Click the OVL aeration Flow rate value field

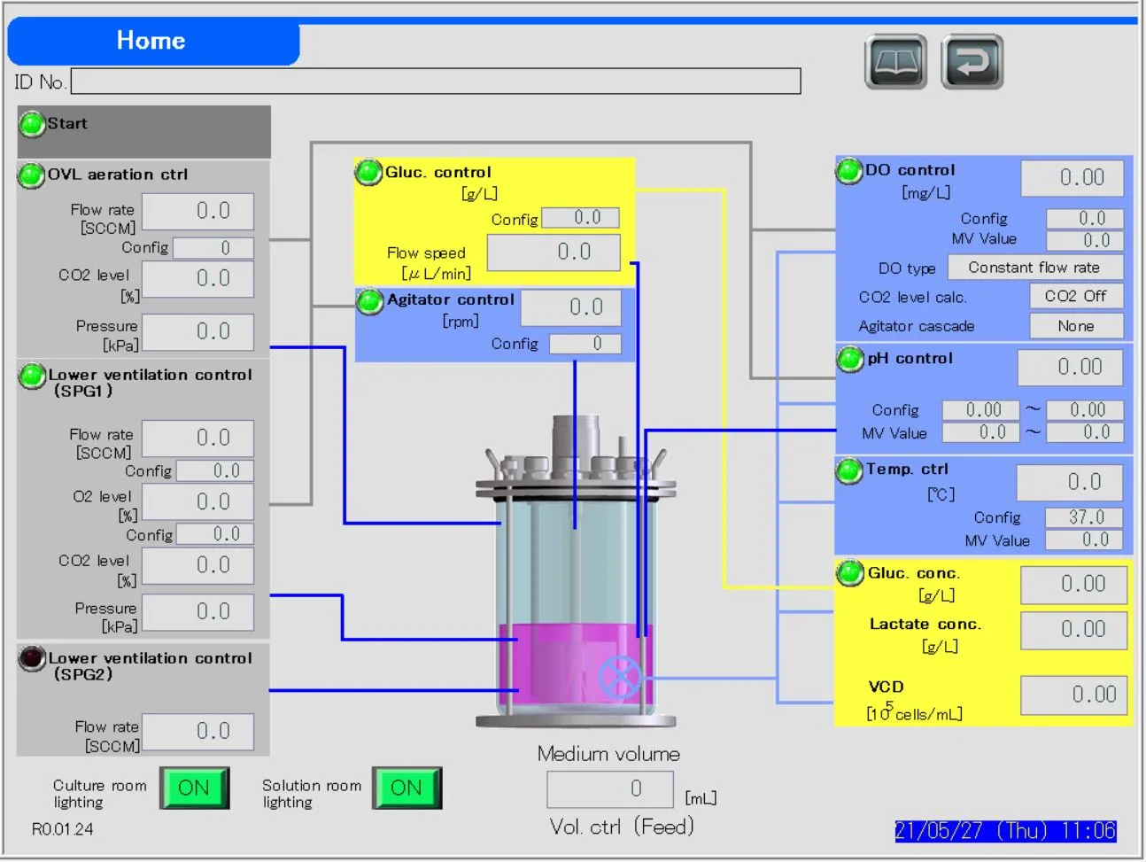[198, 212]
